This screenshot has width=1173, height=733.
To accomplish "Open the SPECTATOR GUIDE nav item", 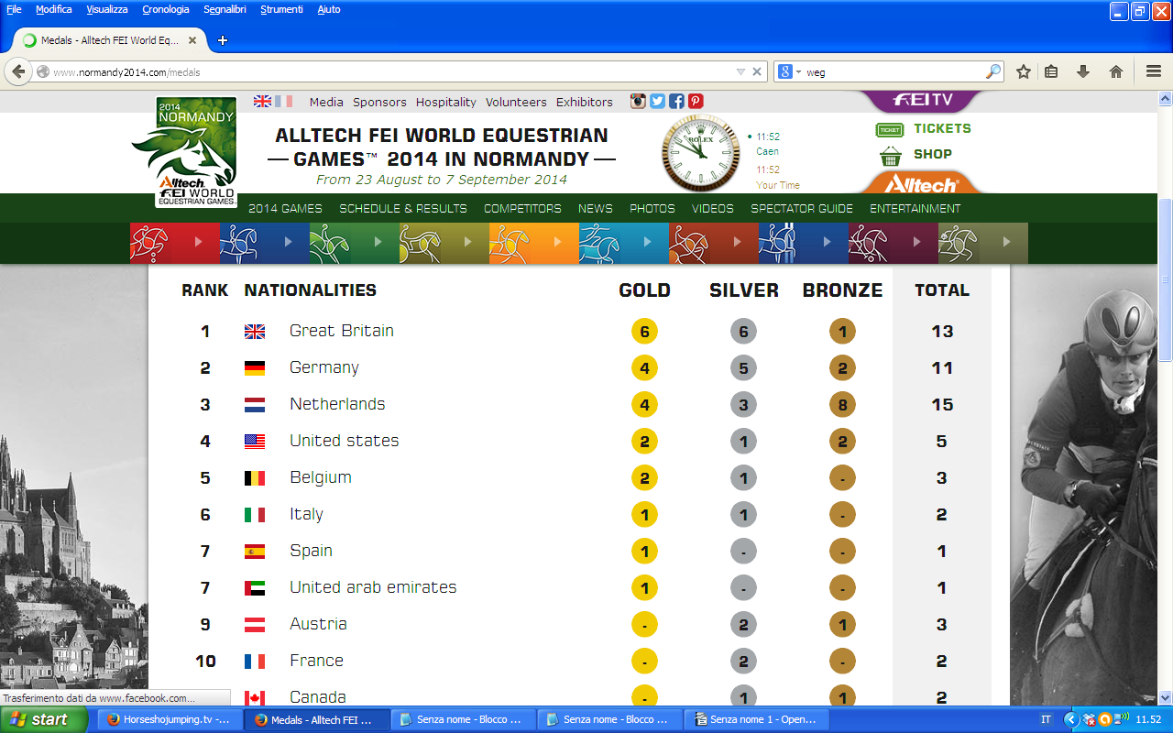I will click(x=802, y=209).
